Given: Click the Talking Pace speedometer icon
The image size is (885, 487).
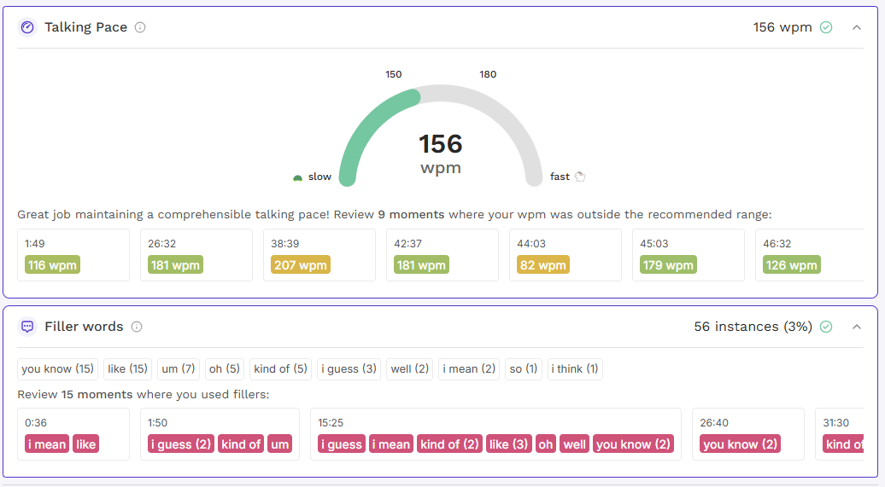Looking at the screenshot, I should [27, 27].
